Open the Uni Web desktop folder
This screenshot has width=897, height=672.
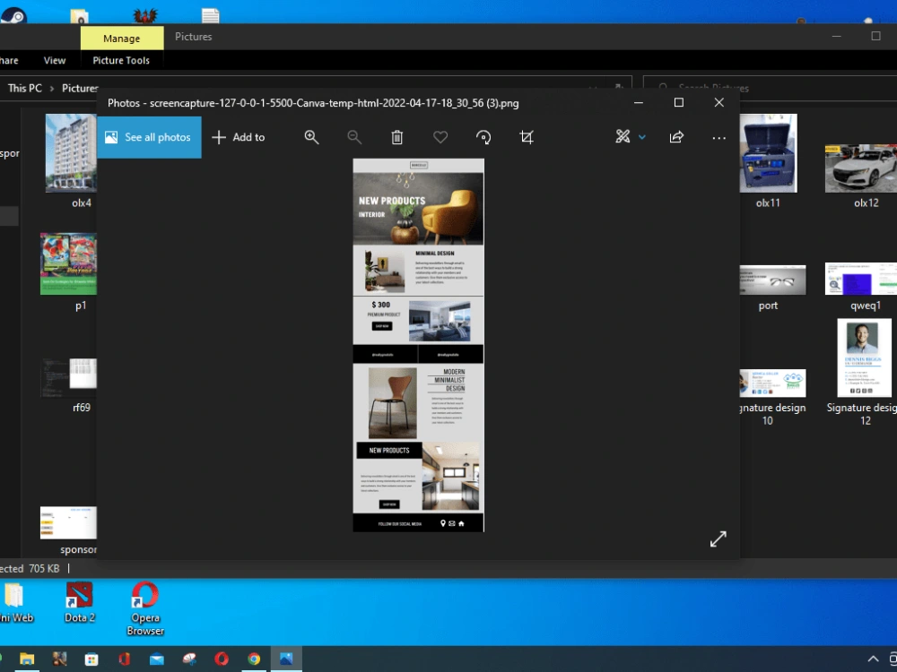pos(16,602)
